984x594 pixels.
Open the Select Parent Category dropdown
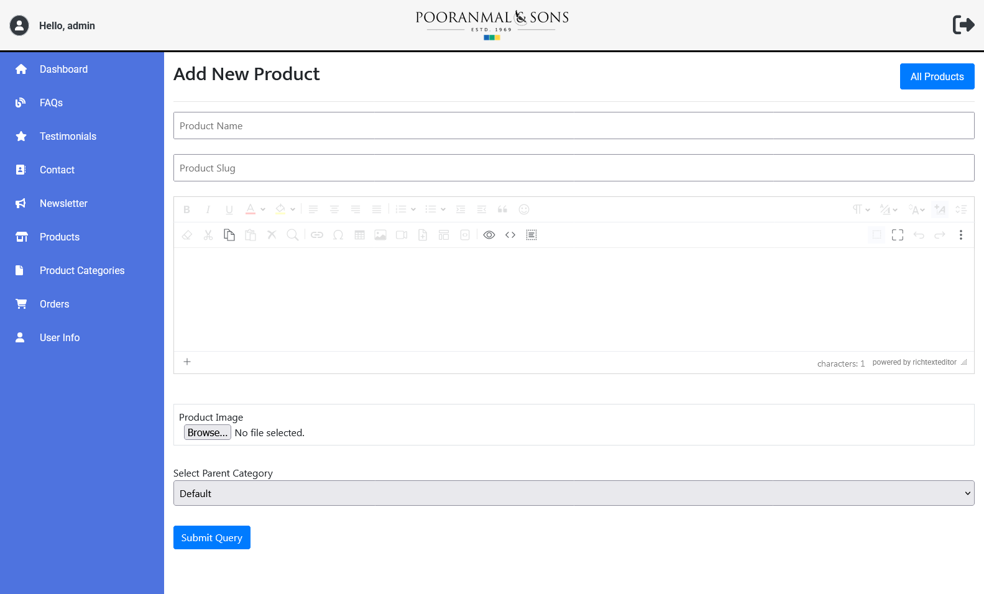pos(573,493)
